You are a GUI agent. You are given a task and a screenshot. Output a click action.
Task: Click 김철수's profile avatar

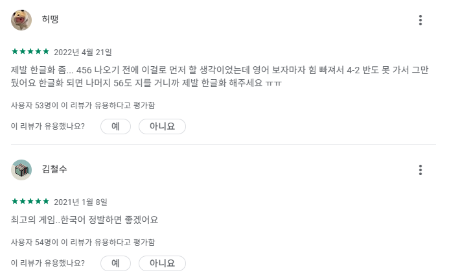[x=21, y=170]
